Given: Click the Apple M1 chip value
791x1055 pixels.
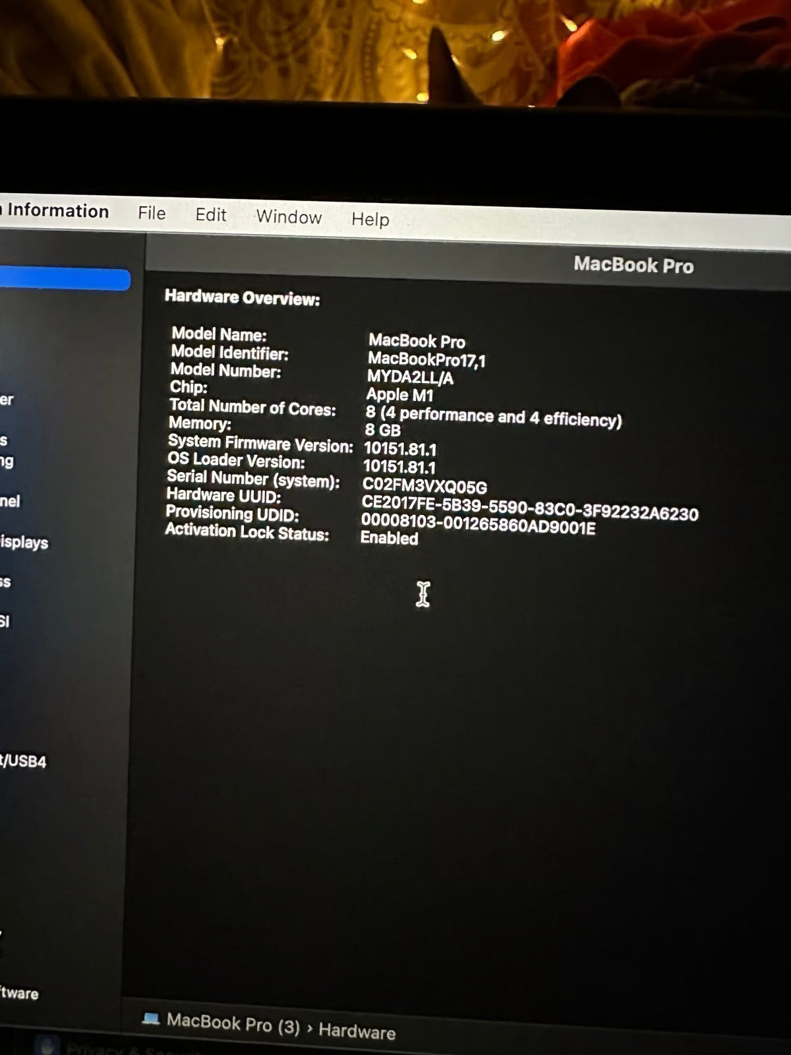Looking at the screenshot, I should click(x=399, y=395).
